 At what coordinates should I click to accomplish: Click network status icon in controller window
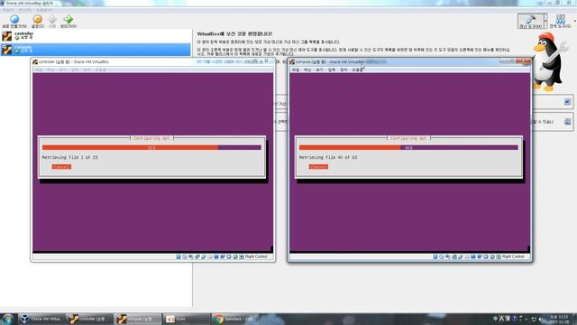pos(197,256)
